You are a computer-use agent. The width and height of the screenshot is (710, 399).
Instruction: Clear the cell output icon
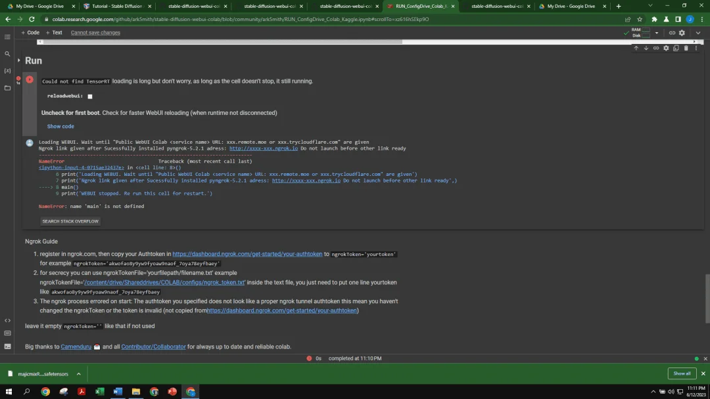click(30, 143)
